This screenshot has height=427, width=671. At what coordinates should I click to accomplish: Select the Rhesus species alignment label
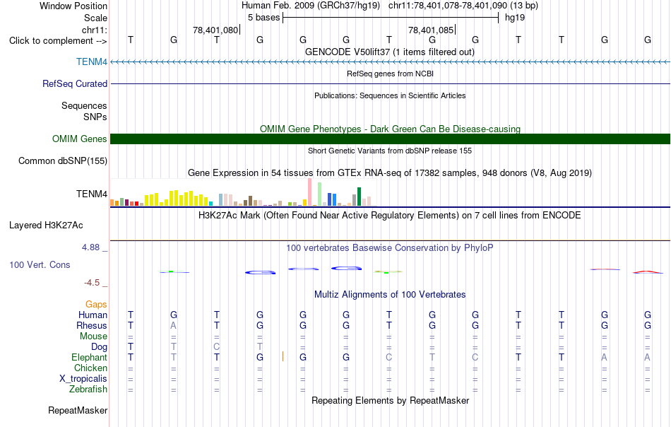click(92, 325)
